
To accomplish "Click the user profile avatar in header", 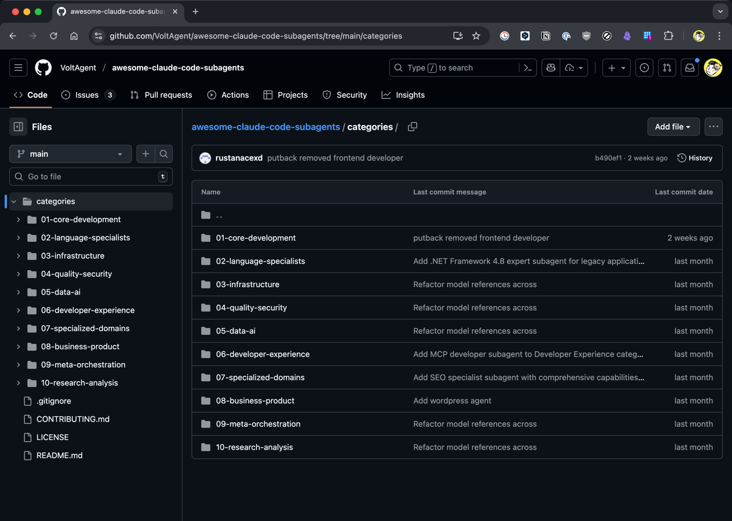I will [713, 68].
